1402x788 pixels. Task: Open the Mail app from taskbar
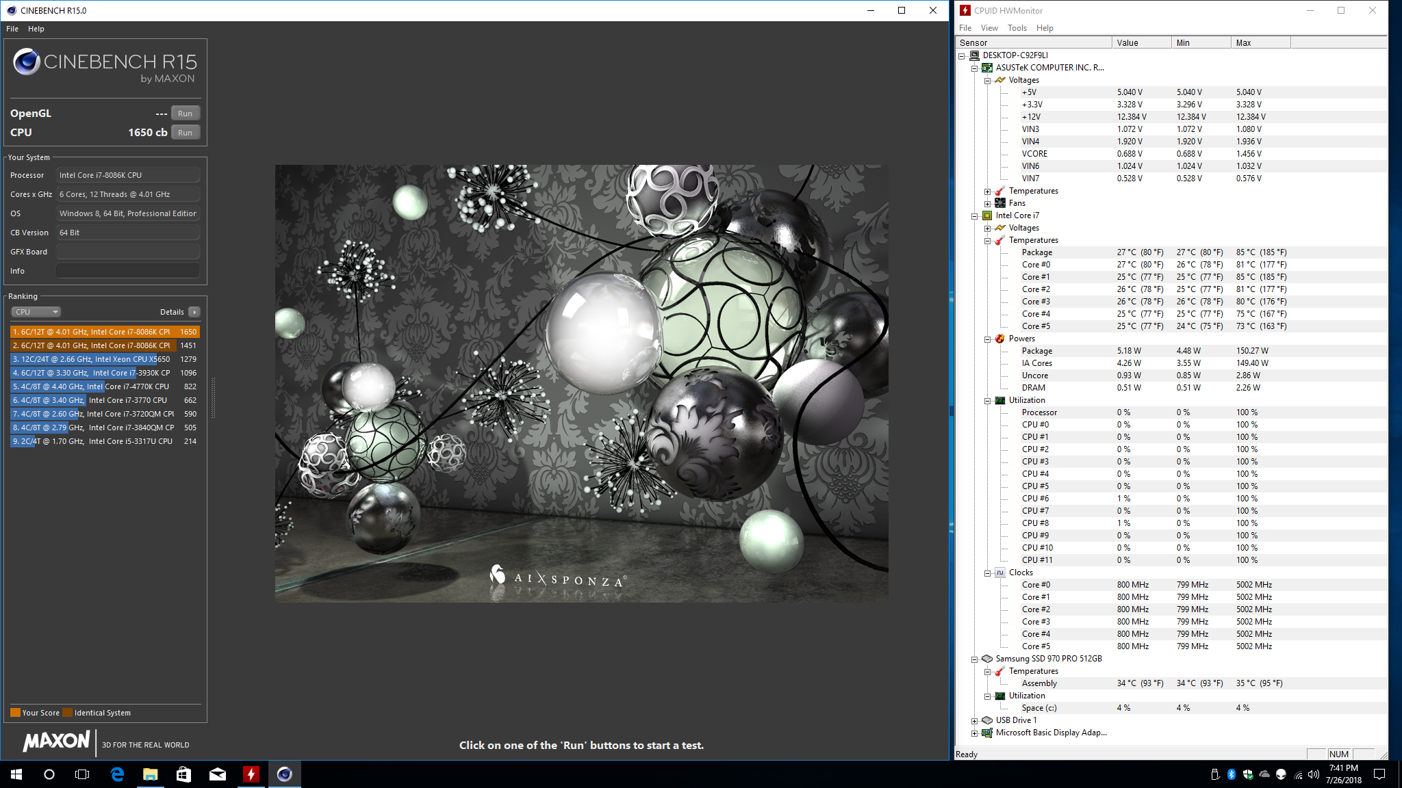pos(218,774)
